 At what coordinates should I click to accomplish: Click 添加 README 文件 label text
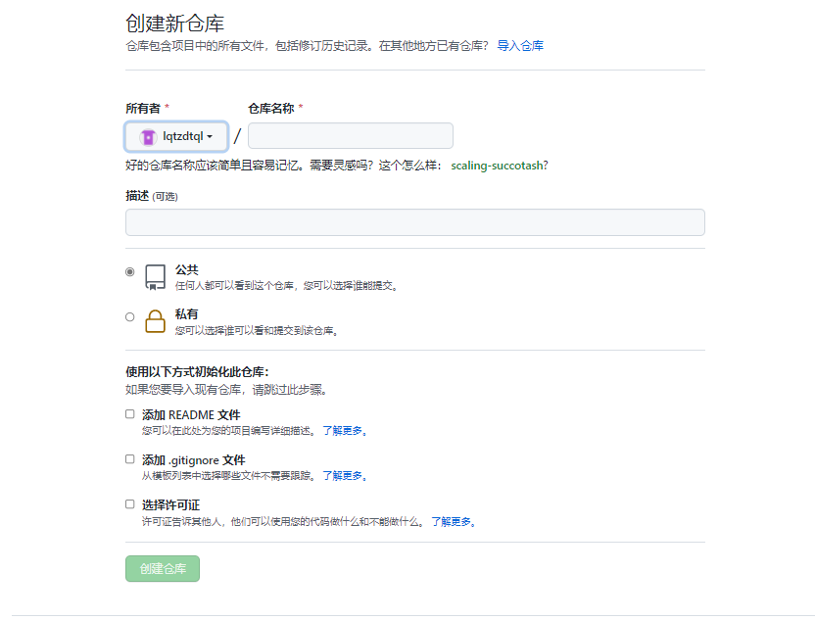tap(191, 415)
